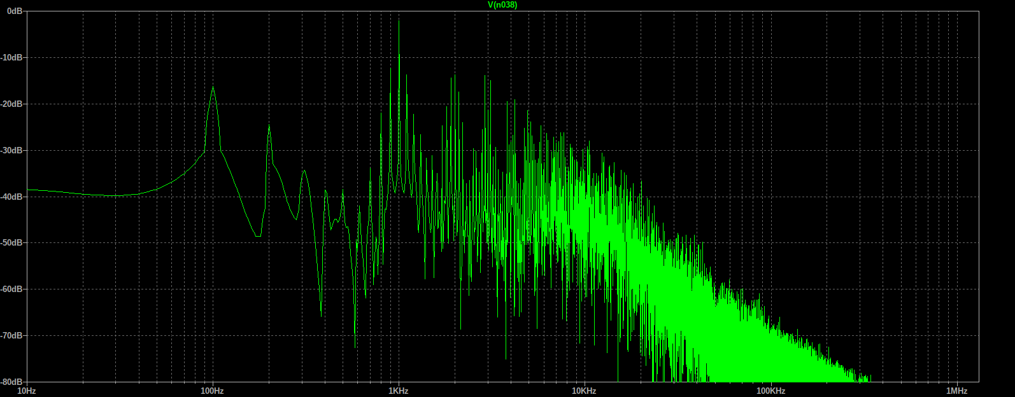Viewport: 1015px width, 397px height.
Task: Click the 0dB axis label
Action: [15, 11]
